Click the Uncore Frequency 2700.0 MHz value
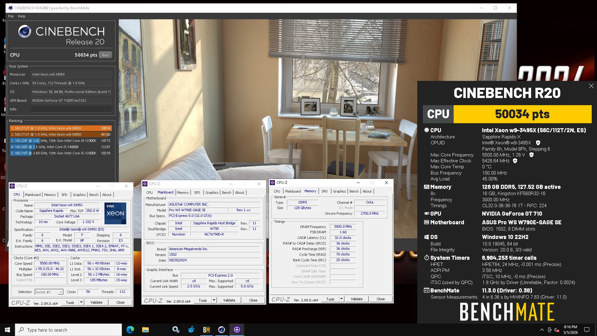 (369, 213)
